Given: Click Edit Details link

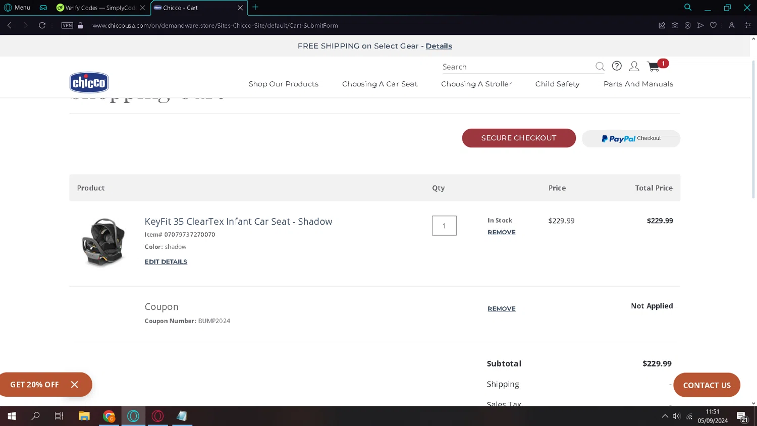Looking at the screenshot, I should [166, 261].
